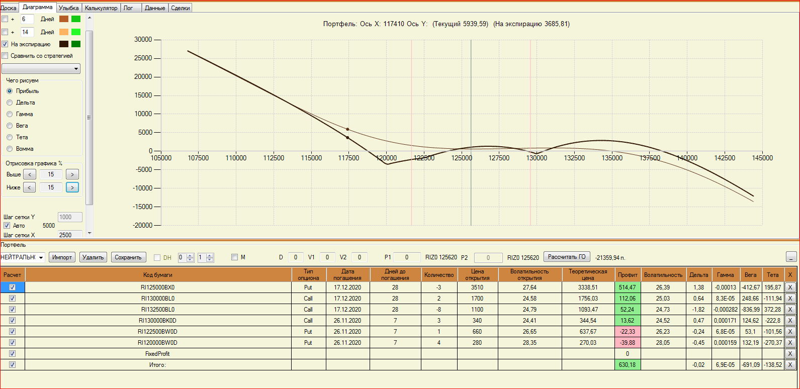Click the left settings panel scrollbar thumb

click(x=90, y=118)
